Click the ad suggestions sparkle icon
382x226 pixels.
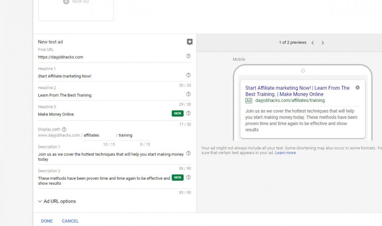pyautogui.click(x=190, y=42)
